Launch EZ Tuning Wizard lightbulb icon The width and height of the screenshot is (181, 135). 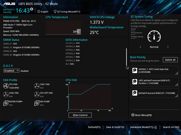click(x=55, y=11)
